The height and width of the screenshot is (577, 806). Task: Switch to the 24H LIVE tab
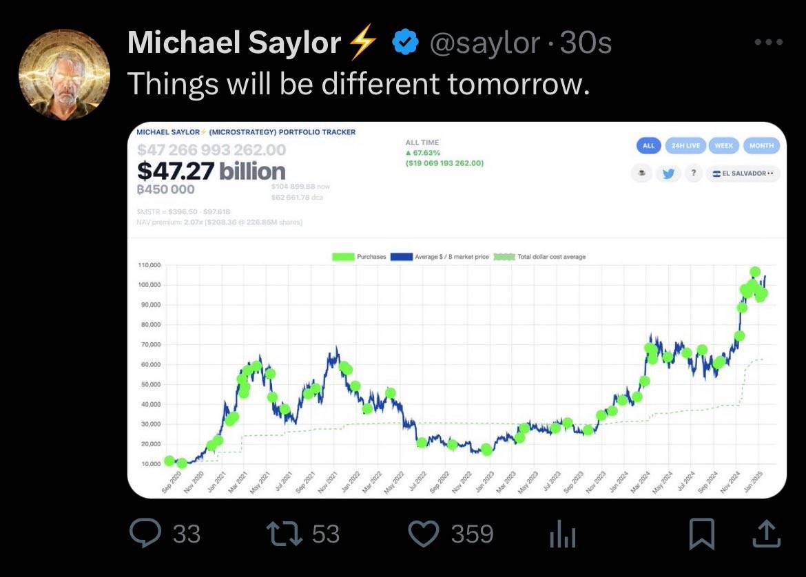tap(685, 145)
